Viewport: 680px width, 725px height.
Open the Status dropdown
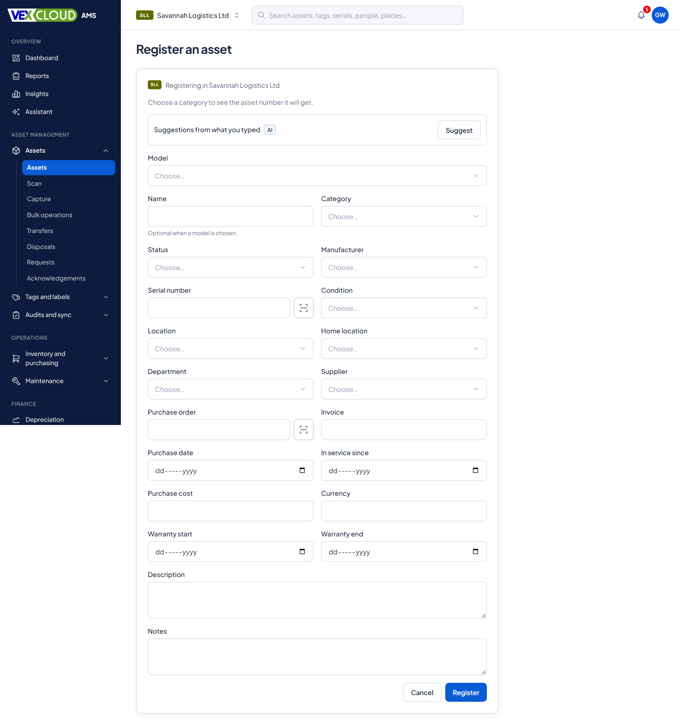click(x=230, y=267)
